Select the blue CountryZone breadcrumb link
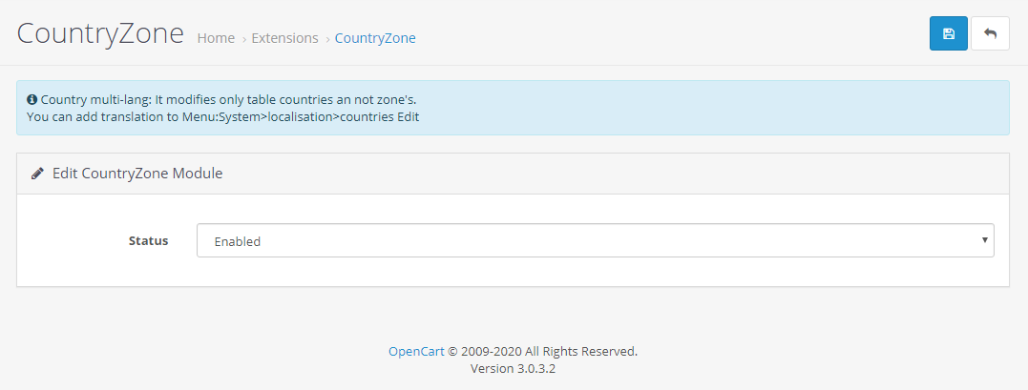 (x=375, y=38)
